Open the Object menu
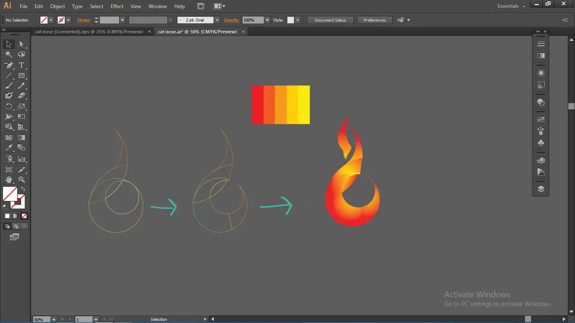Screen dimensions: 575x323 tap(57, 6)
